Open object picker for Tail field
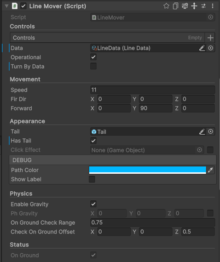Screen dimensions: 220x262 [210, 131]
